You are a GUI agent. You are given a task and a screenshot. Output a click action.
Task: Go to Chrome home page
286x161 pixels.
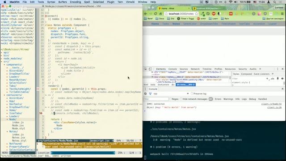[160, 14]
